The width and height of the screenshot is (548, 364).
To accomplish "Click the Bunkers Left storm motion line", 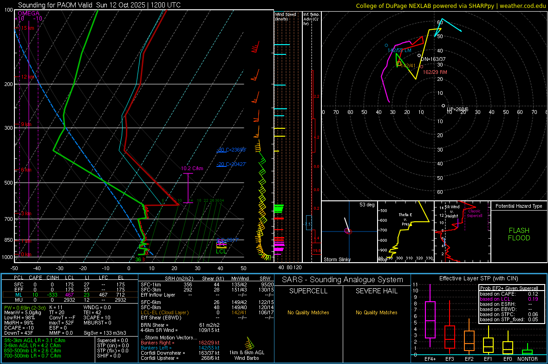I will click(180, 348).
